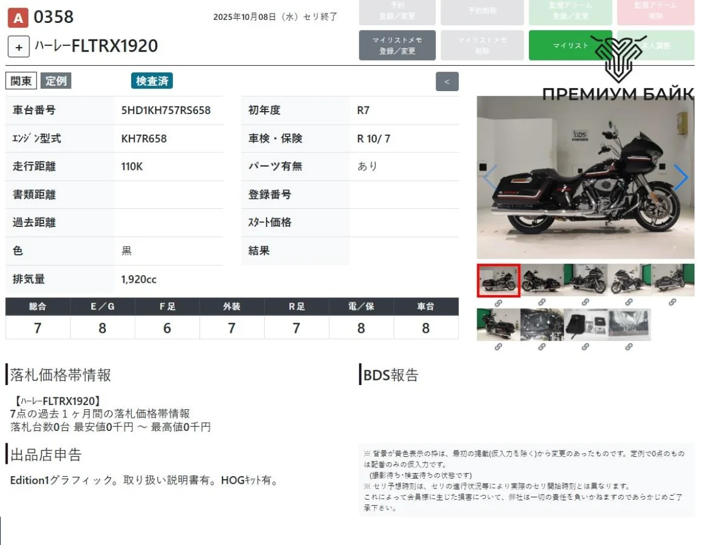The width and height of the screenshot is (706, 545).
Task: Click the link icon under the second thumbnail
Action: tap(542, 302)
